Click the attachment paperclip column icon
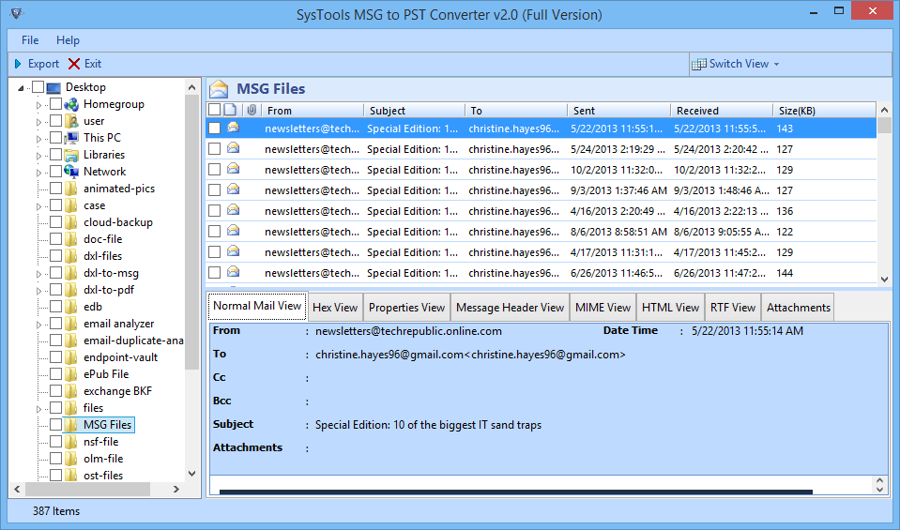 tap(252, 110)
